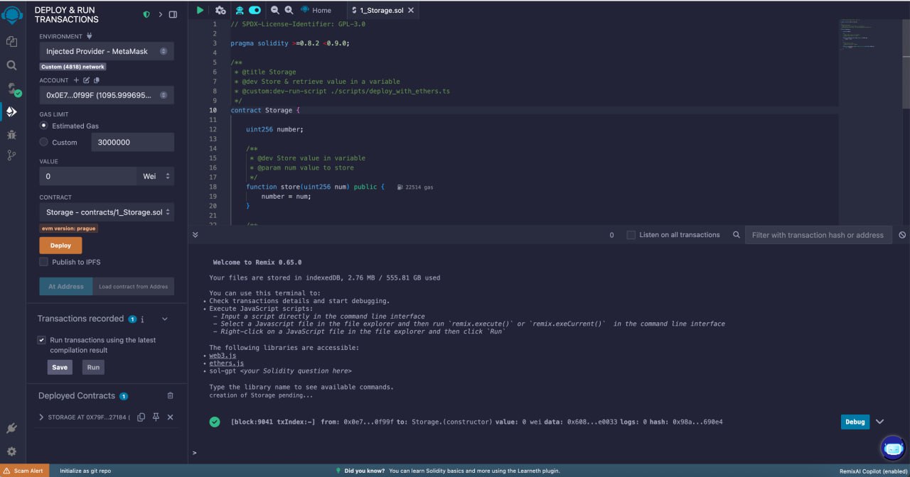
Task: Open the File Explorer sidebar icon
Action: point(11,42)
